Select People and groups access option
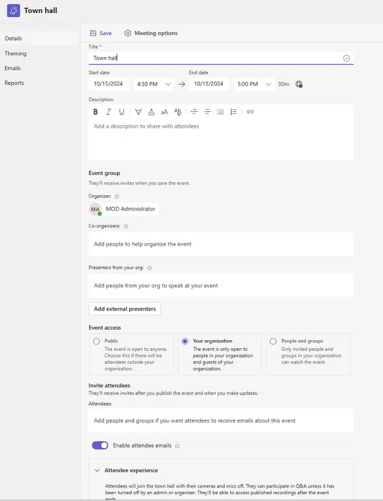 tap(273, 341)
